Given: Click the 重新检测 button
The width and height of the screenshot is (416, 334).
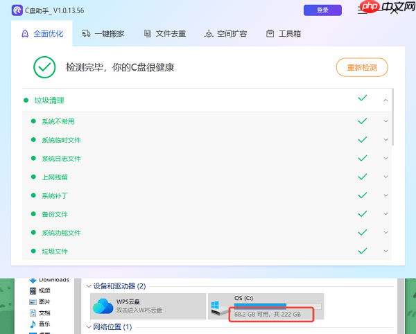Looking at the screenshot, I should [361, 67].
